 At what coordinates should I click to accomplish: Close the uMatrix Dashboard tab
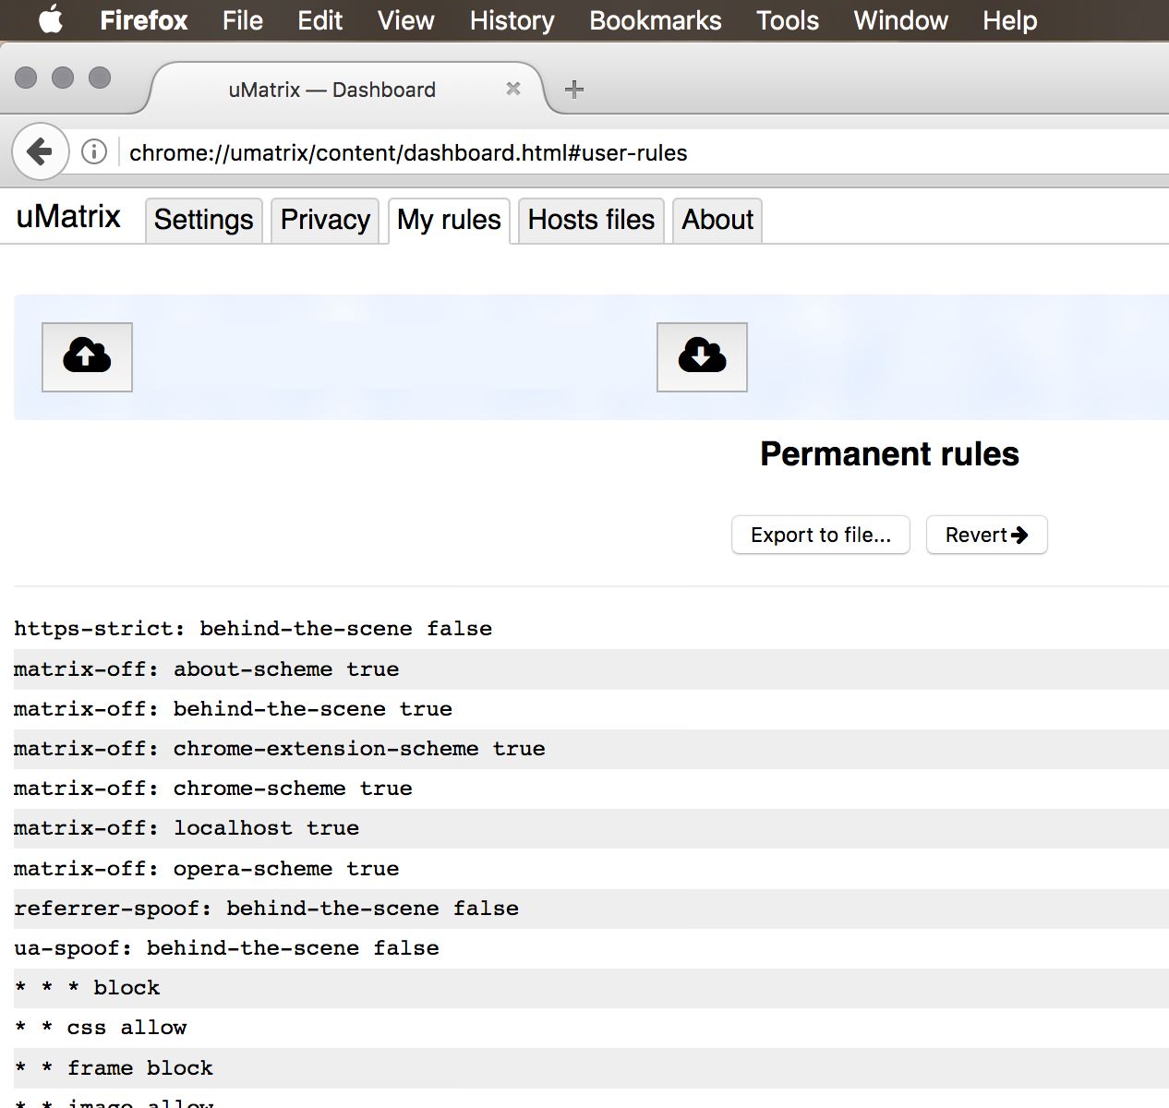tap(513, 89)
